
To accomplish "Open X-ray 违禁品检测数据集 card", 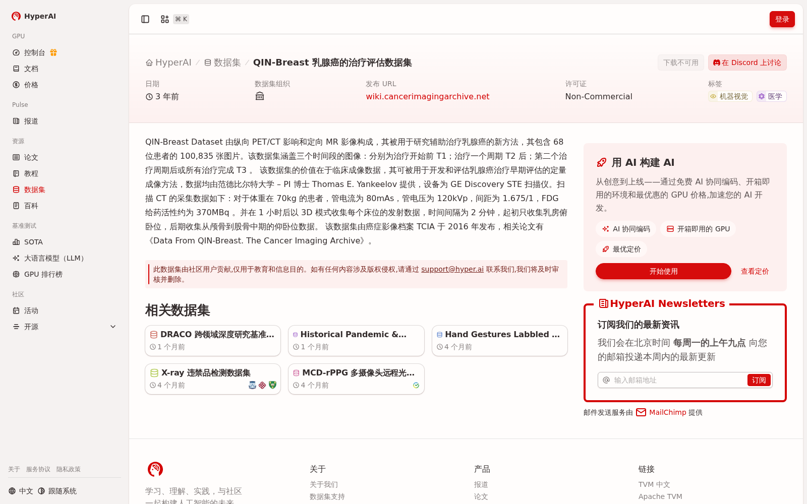I will [x=213, y=379].
